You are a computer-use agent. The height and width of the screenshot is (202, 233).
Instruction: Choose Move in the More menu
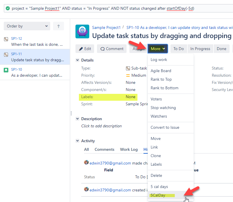click(x=170, y=138)
